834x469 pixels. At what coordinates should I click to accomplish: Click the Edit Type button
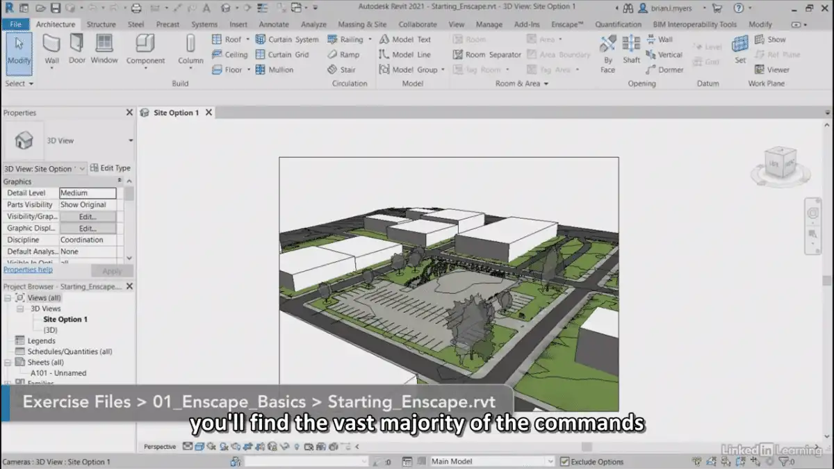tap(111, 168)
